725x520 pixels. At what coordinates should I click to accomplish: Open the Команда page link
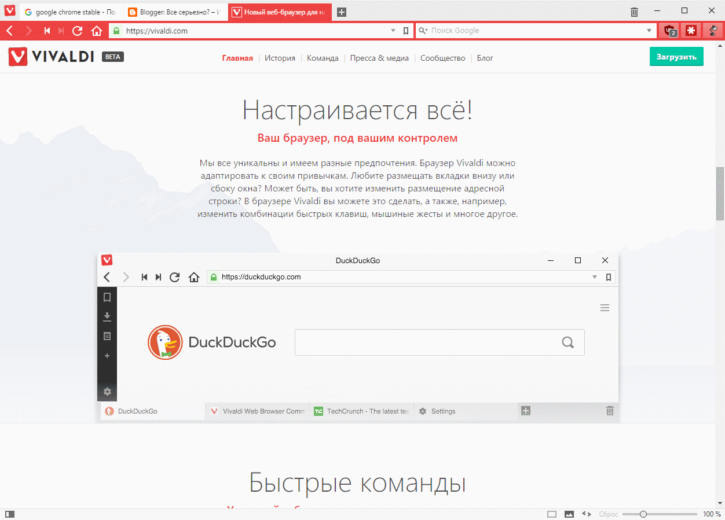coord(323,58)
